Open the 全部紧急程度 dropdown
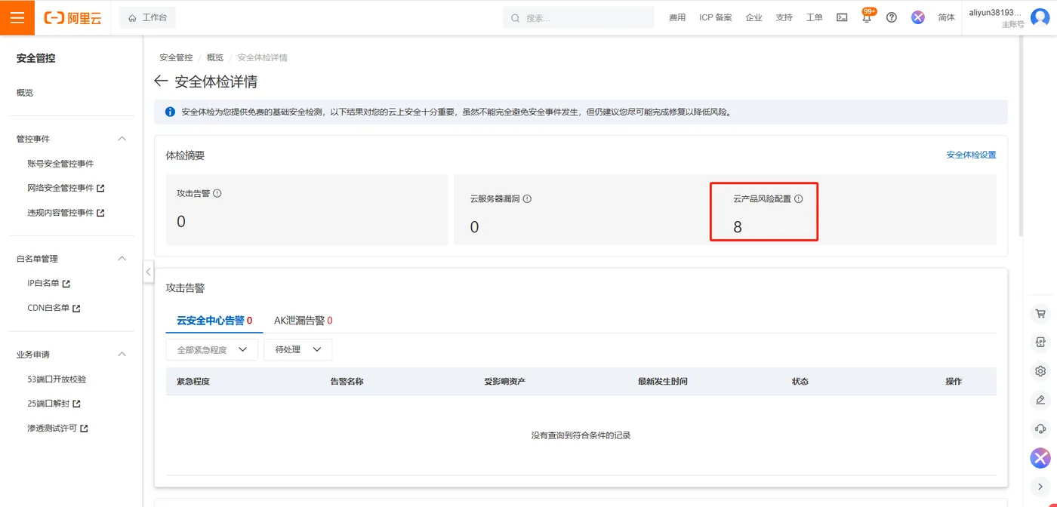Viewport: 1057px width, 507px height. click(x=212, y=350)
